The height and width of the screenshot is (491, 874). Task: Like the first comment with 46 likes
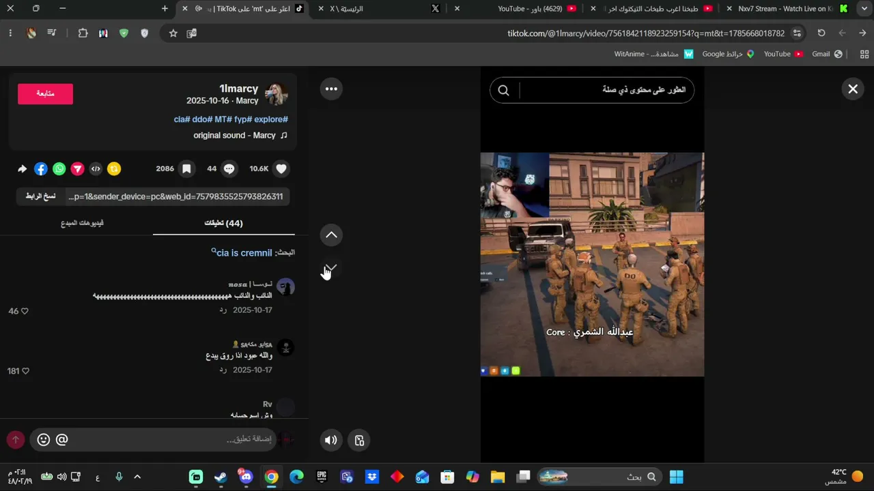25,312
